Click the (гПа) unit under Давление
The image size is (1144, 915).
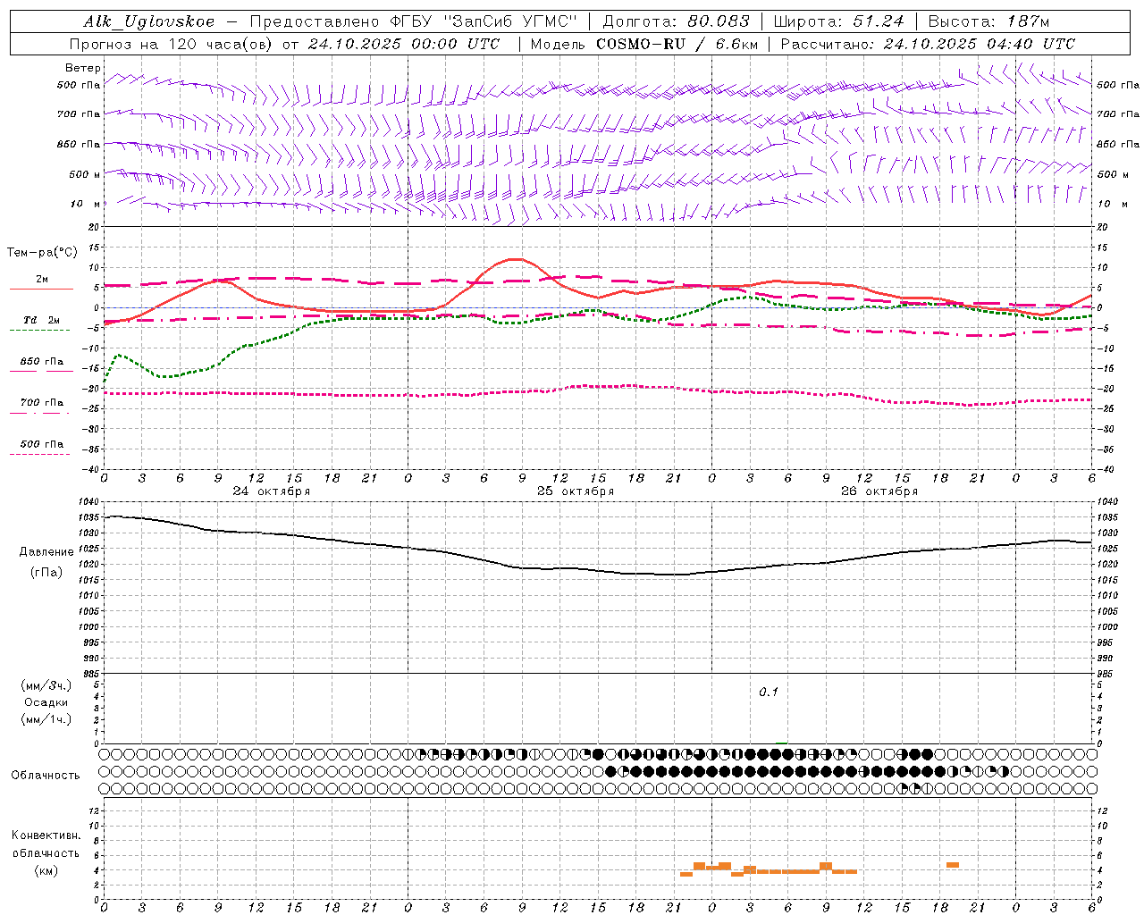pos(46,572)
